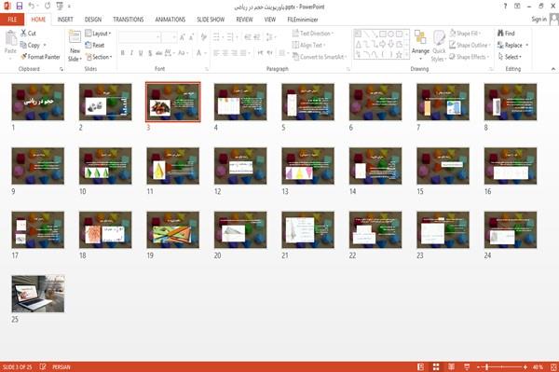Select slide 25 laptop thumbnail
Viewport: 559px width, 372px height.
(38, 294)
